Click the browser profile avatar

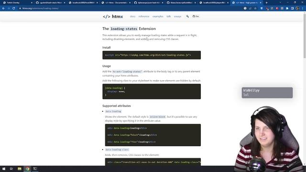pyautogui.click(x=297, y=9)
